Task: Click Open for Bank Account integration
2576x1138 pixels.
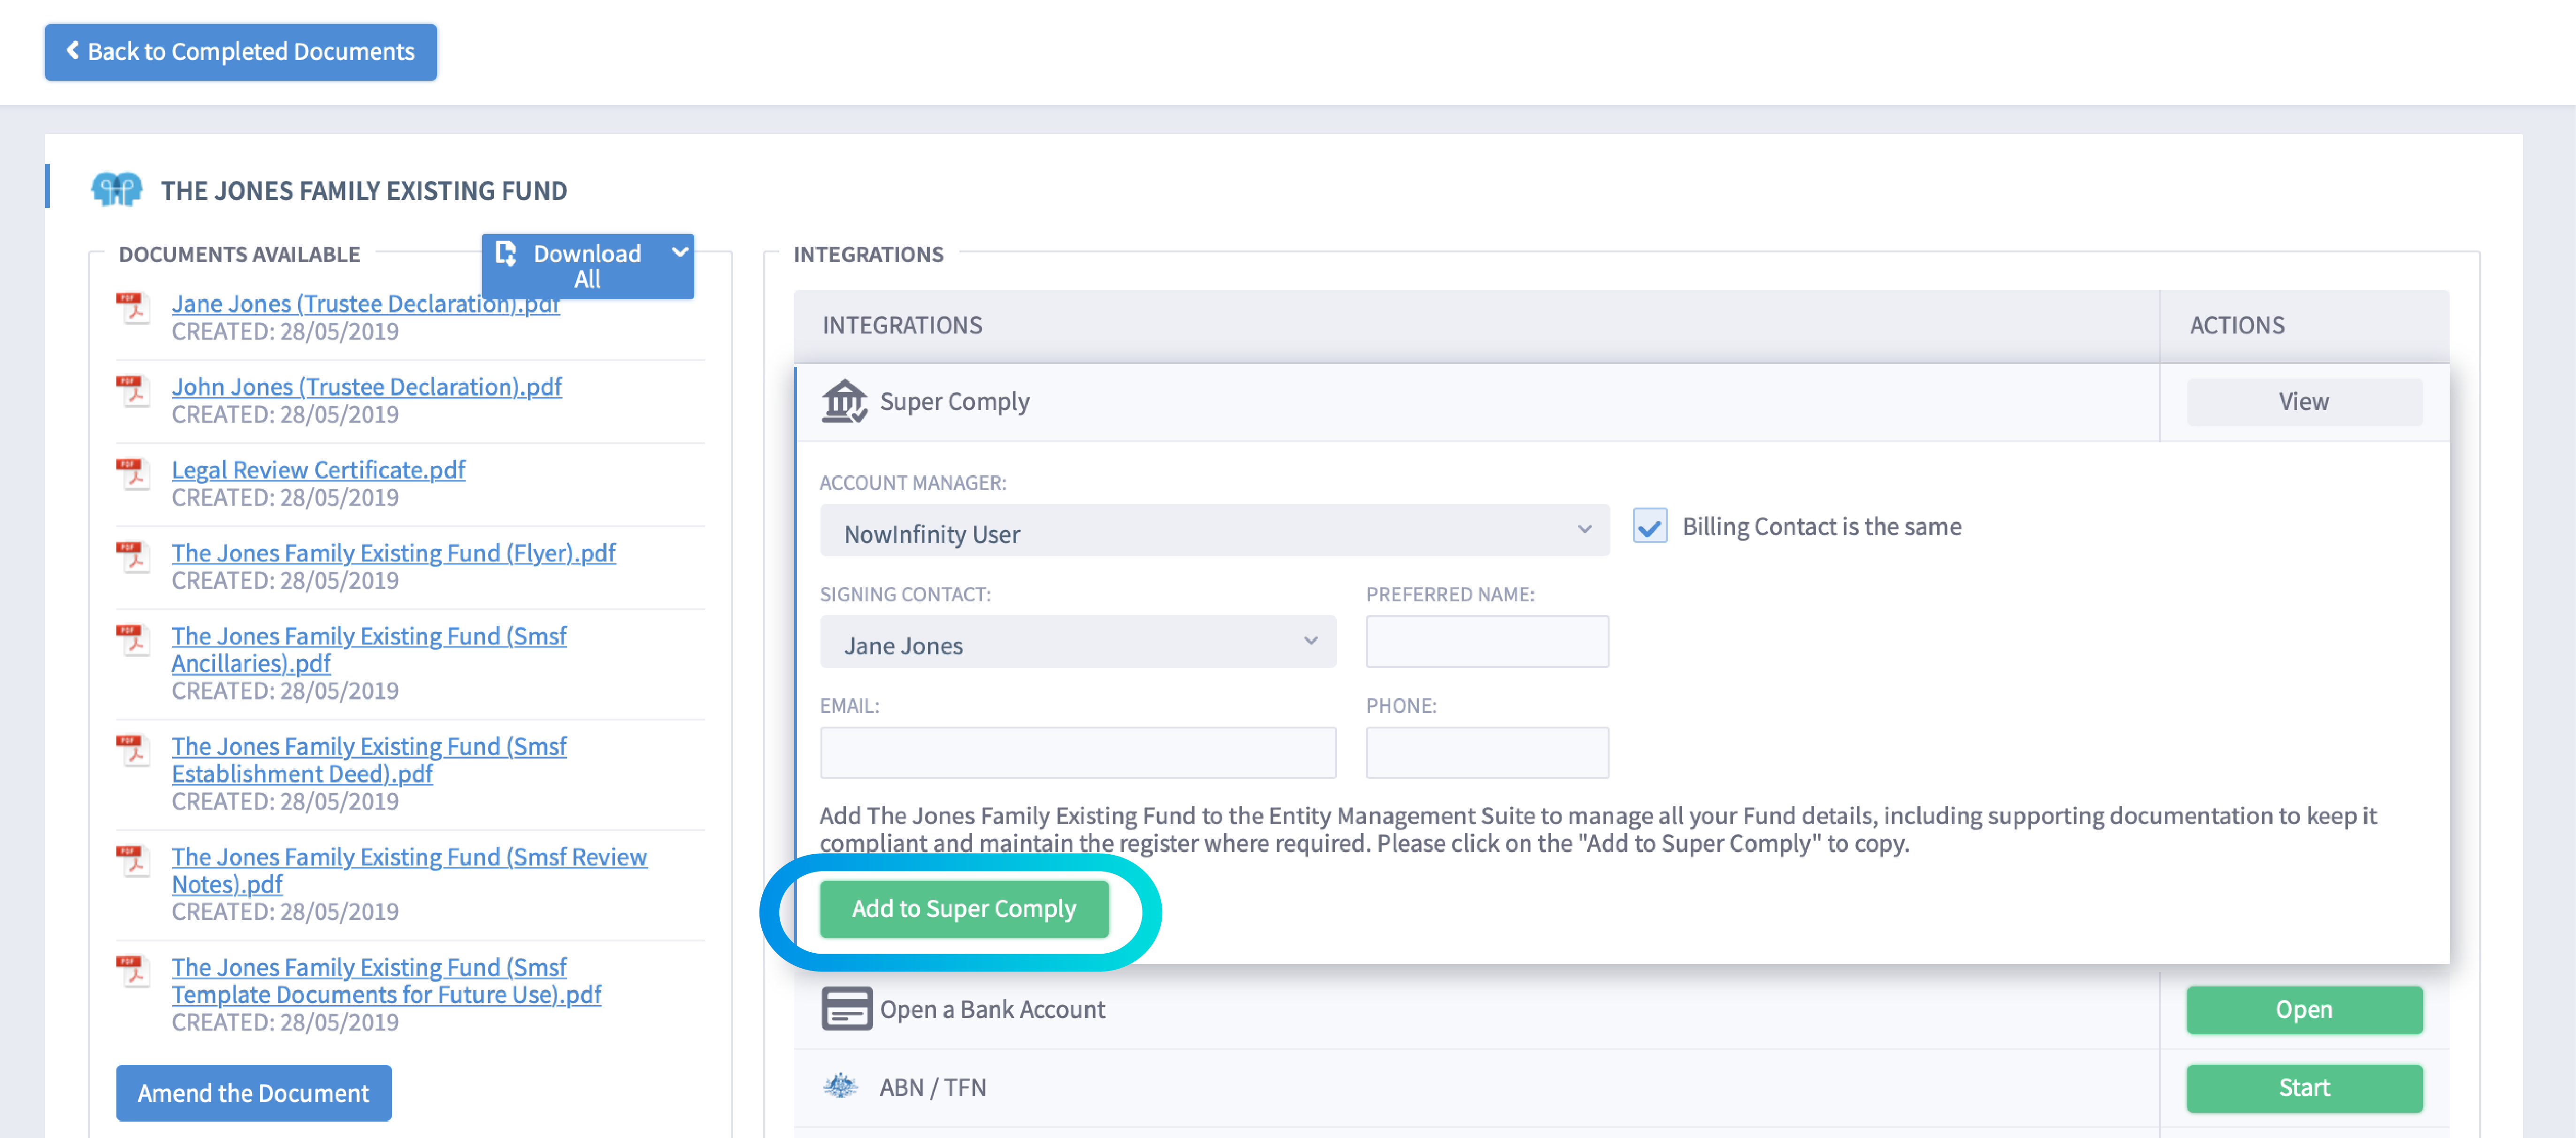Action: pyautogui.click(x=2304, y=1010)
